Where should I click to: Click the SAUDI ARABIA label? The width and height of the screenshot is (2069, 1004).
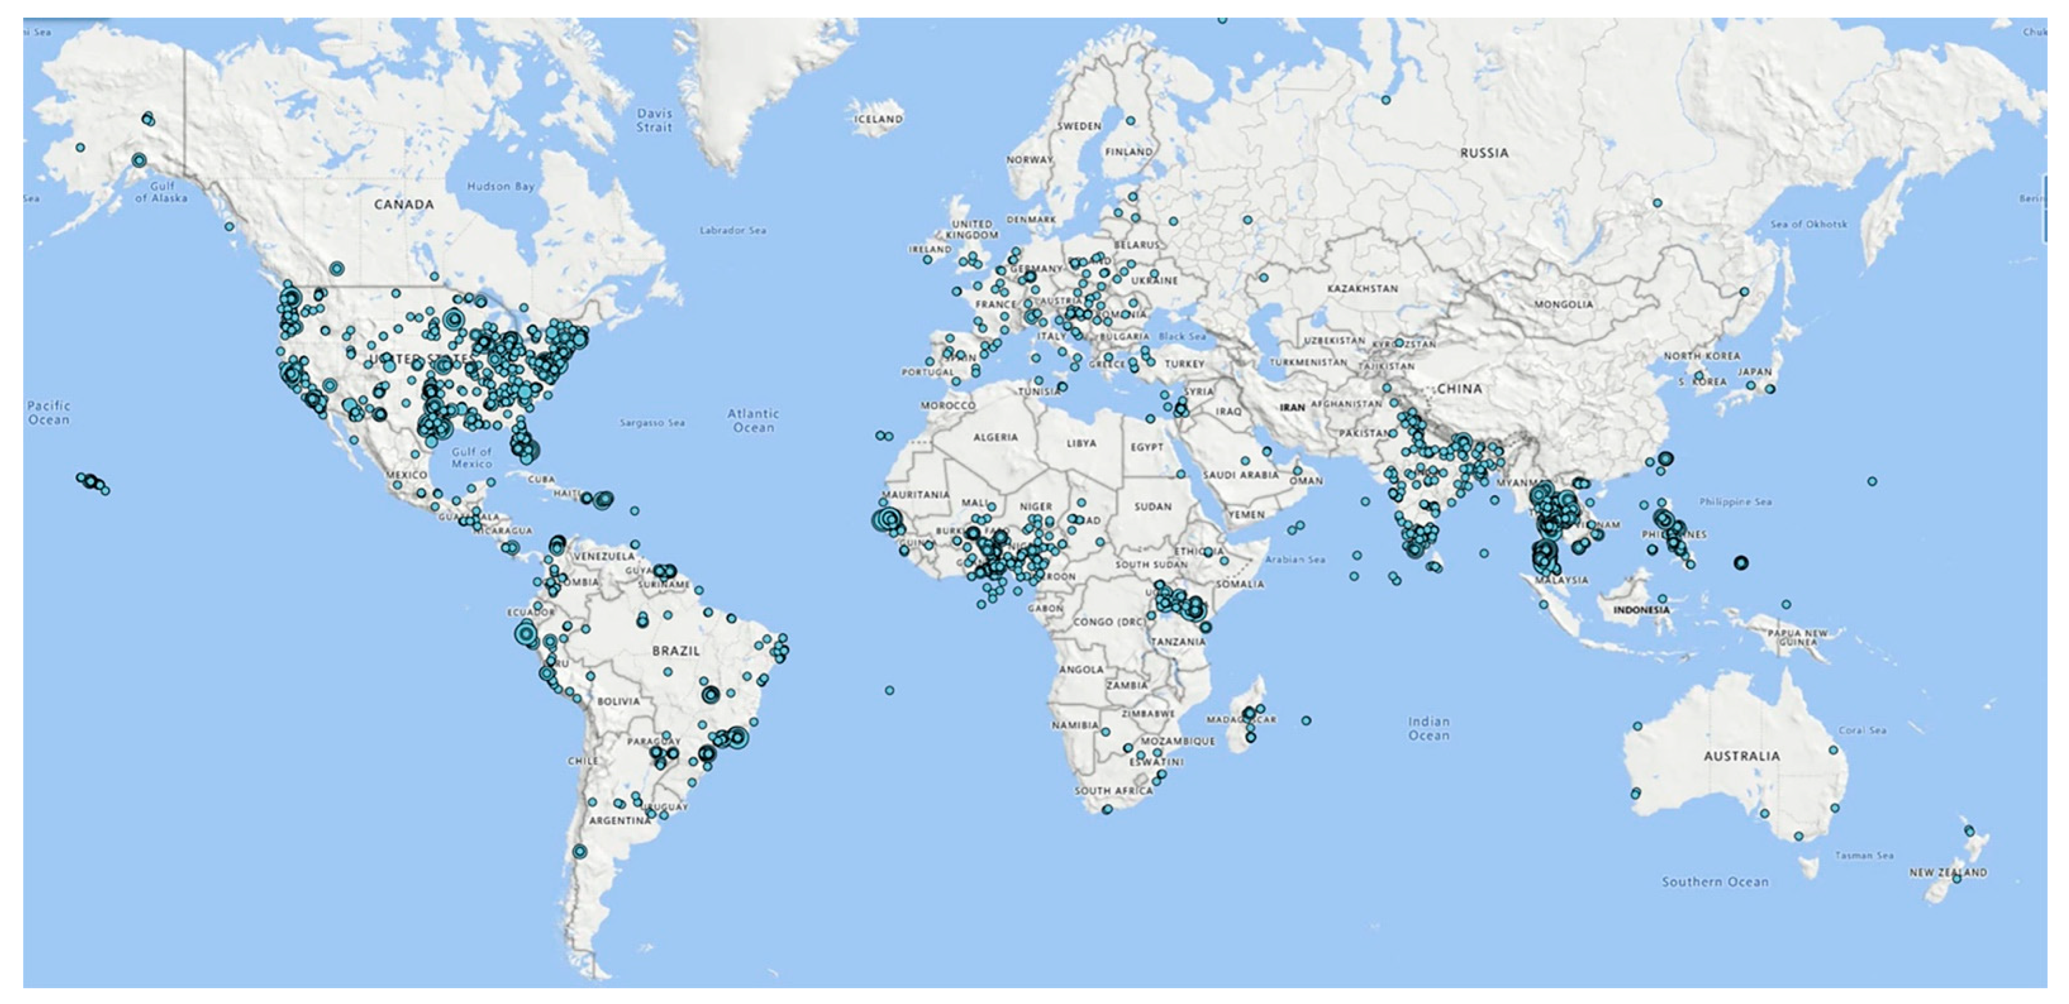click(1241, 474)
